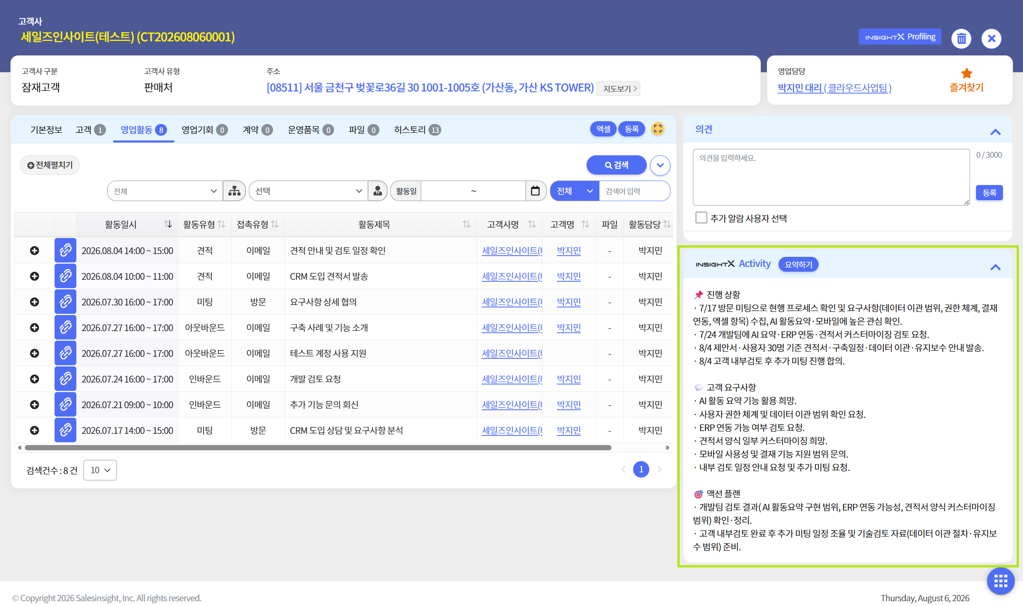Click link icon for 견적 안내 및 검토 일정 확인 row
1023x606 pixels.
pos(65,250)
